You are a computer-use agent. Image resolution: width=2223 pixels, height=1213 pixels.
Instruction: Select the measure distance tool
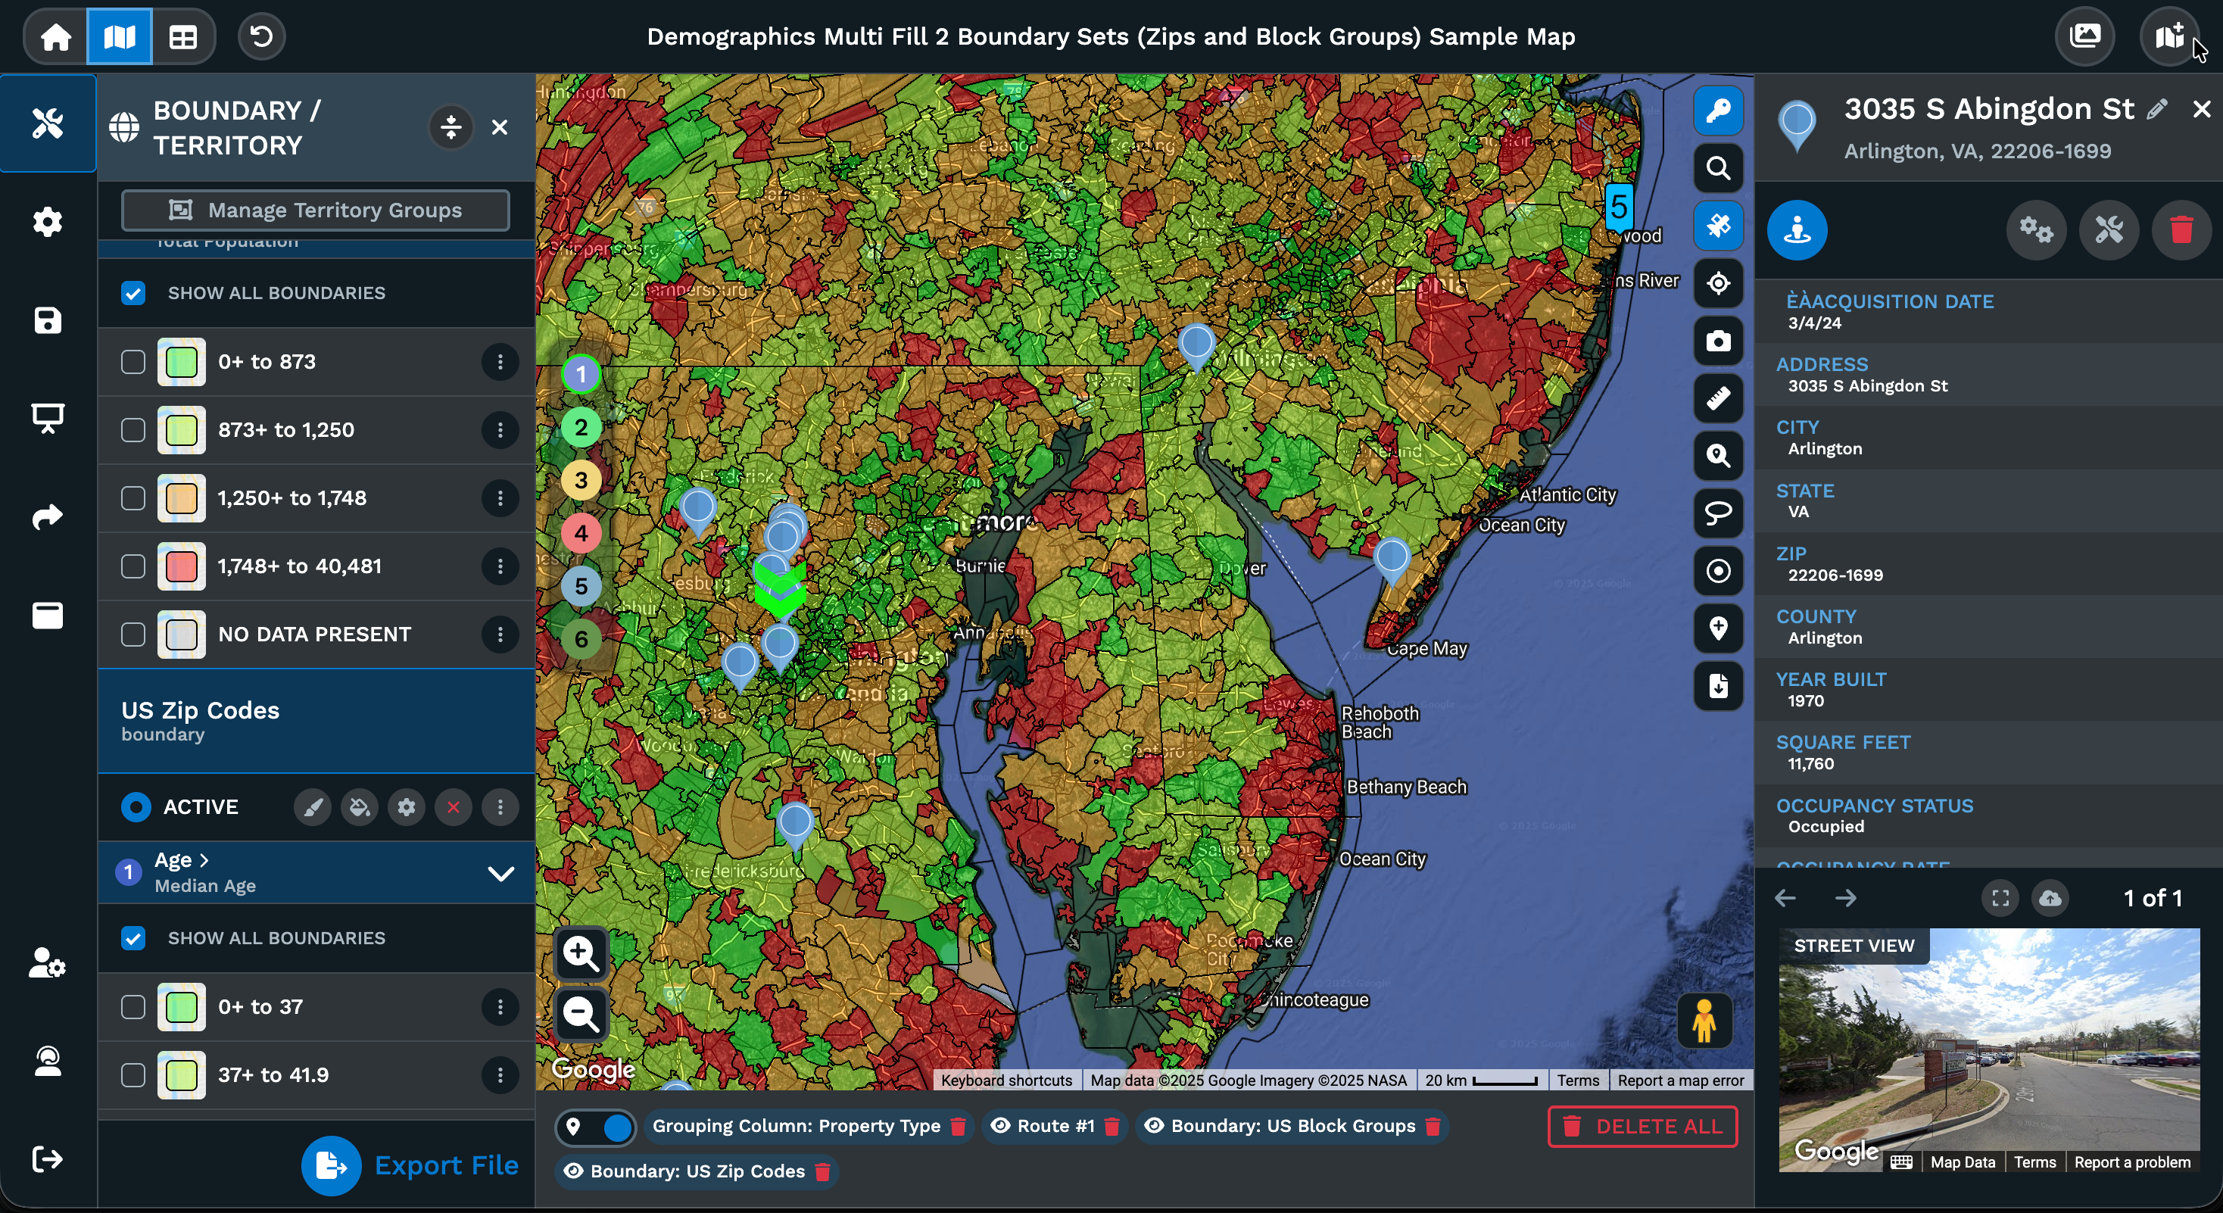(1717, 398)
